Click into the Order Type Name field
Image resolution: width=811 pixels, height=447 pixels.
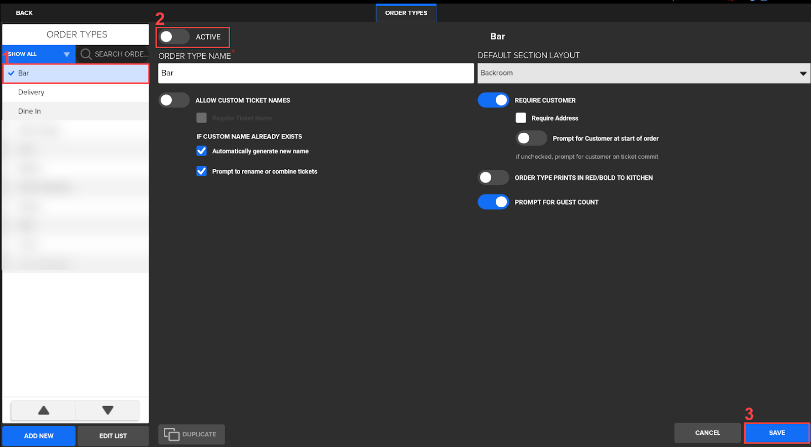click(316, 73)
